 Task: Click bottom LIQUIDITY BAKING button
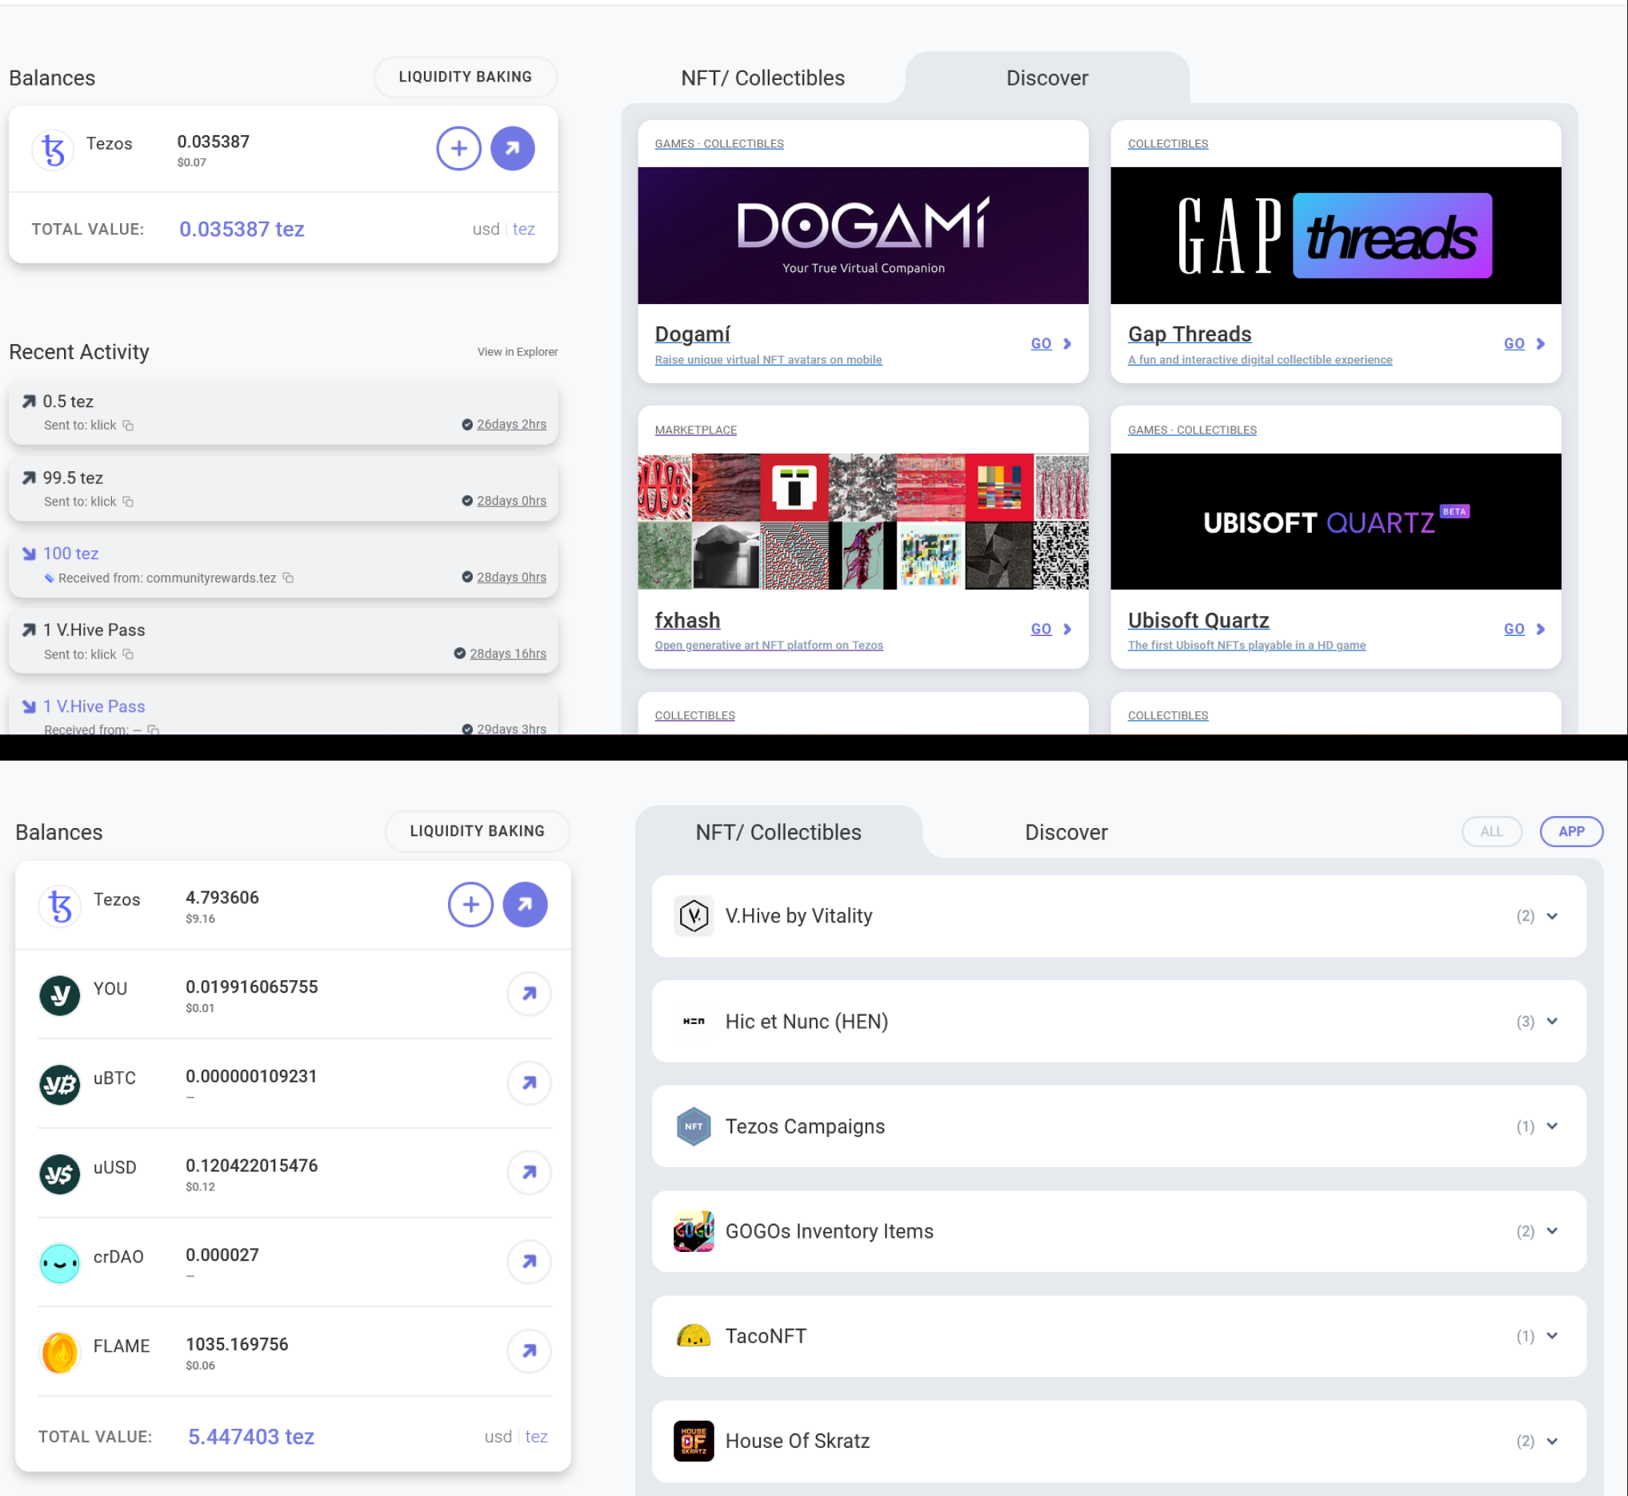click(x=477, y=831)
